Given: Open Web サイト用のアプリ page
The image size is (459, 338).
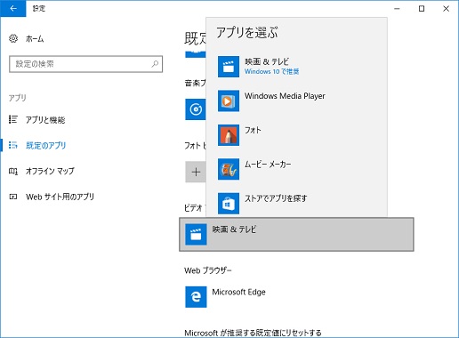Looking at the screenshot, I should coord(60,197).
